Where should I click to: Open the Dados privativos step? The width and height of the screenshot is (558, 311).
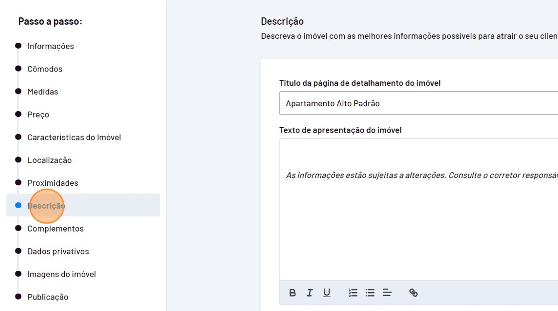tap(58, 251)
